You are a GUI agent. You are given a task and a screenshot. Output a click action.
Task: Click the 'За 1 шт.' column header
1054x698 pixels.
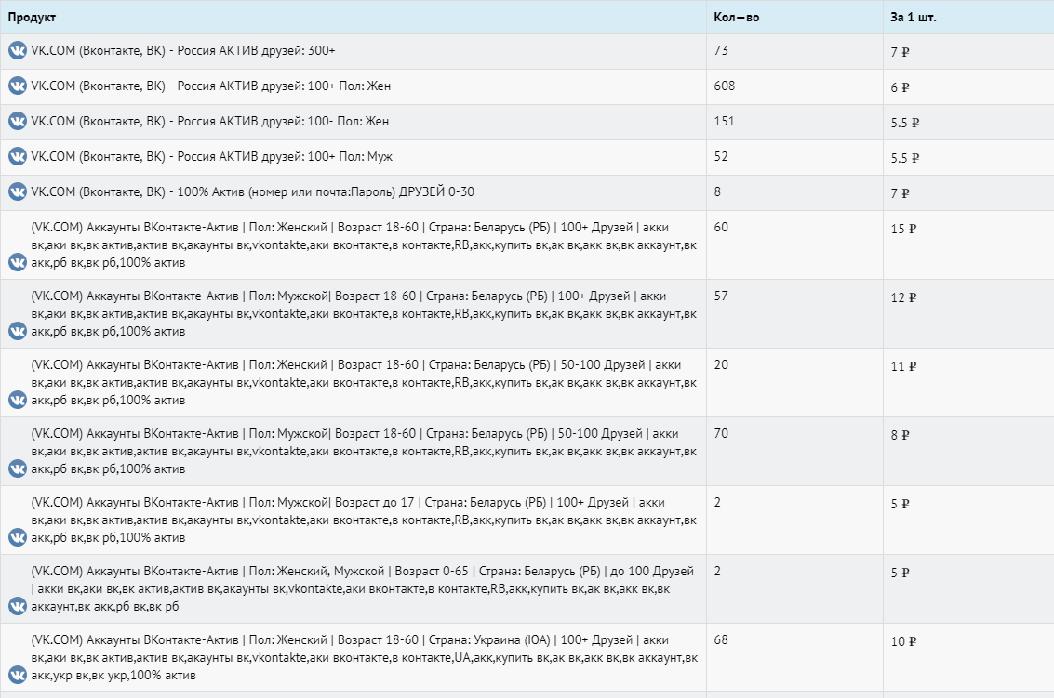pyautogui.click(x=914, y=18)
